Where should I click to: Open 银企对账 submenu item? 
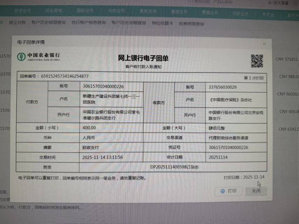click(x=18, y=23)
